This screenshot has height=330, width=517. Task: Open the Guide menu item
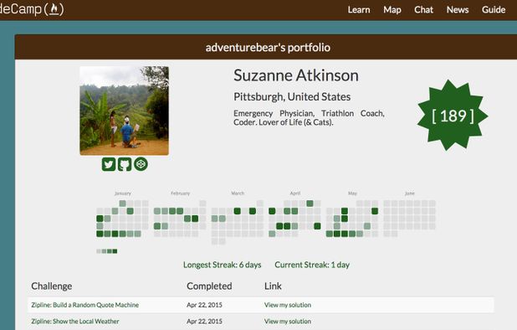tap(494, 9)
